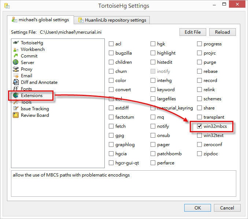248x219 pixels.
Task: Enable the purge extension checkbox
Action: point(199,62)
